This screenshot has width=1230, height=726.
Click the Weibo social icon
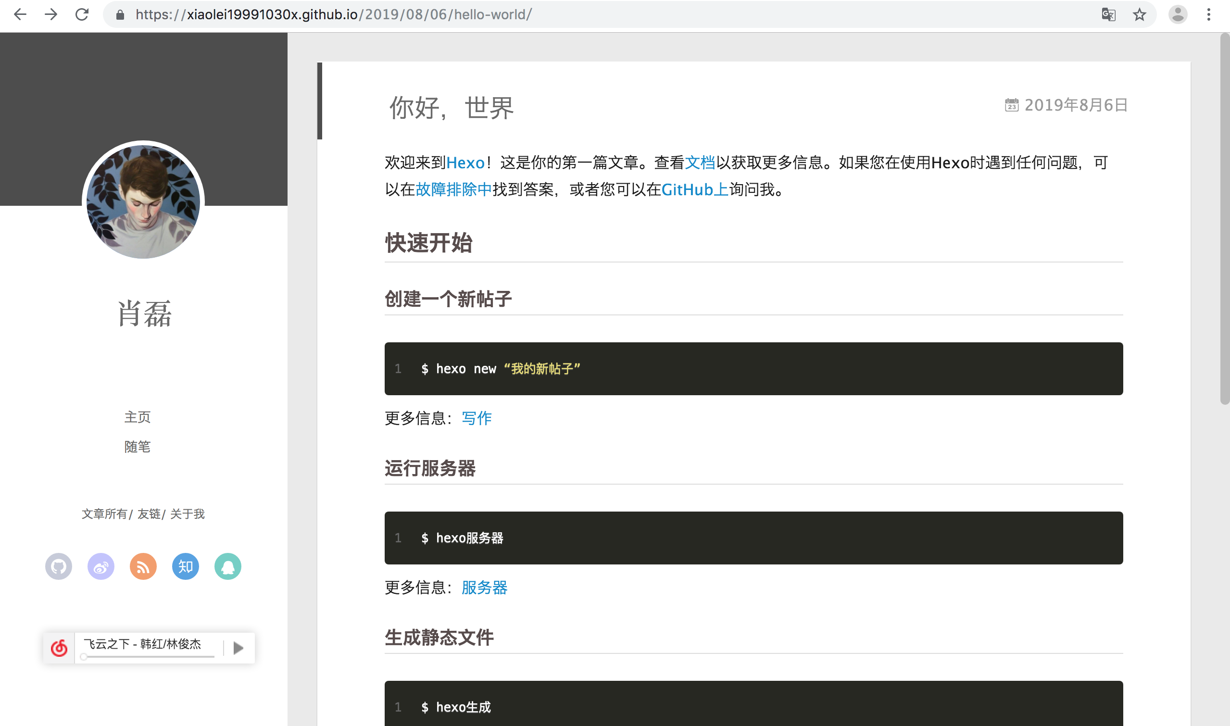tap(101, 566)
